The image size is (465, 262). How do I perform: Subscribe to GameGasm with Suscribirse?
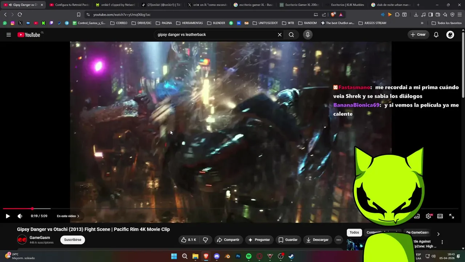tap(73, 240)
